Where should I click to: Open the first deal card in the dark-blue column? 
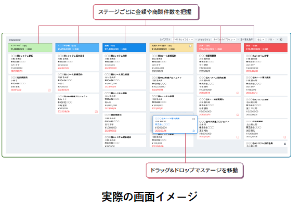coord(124,62)
